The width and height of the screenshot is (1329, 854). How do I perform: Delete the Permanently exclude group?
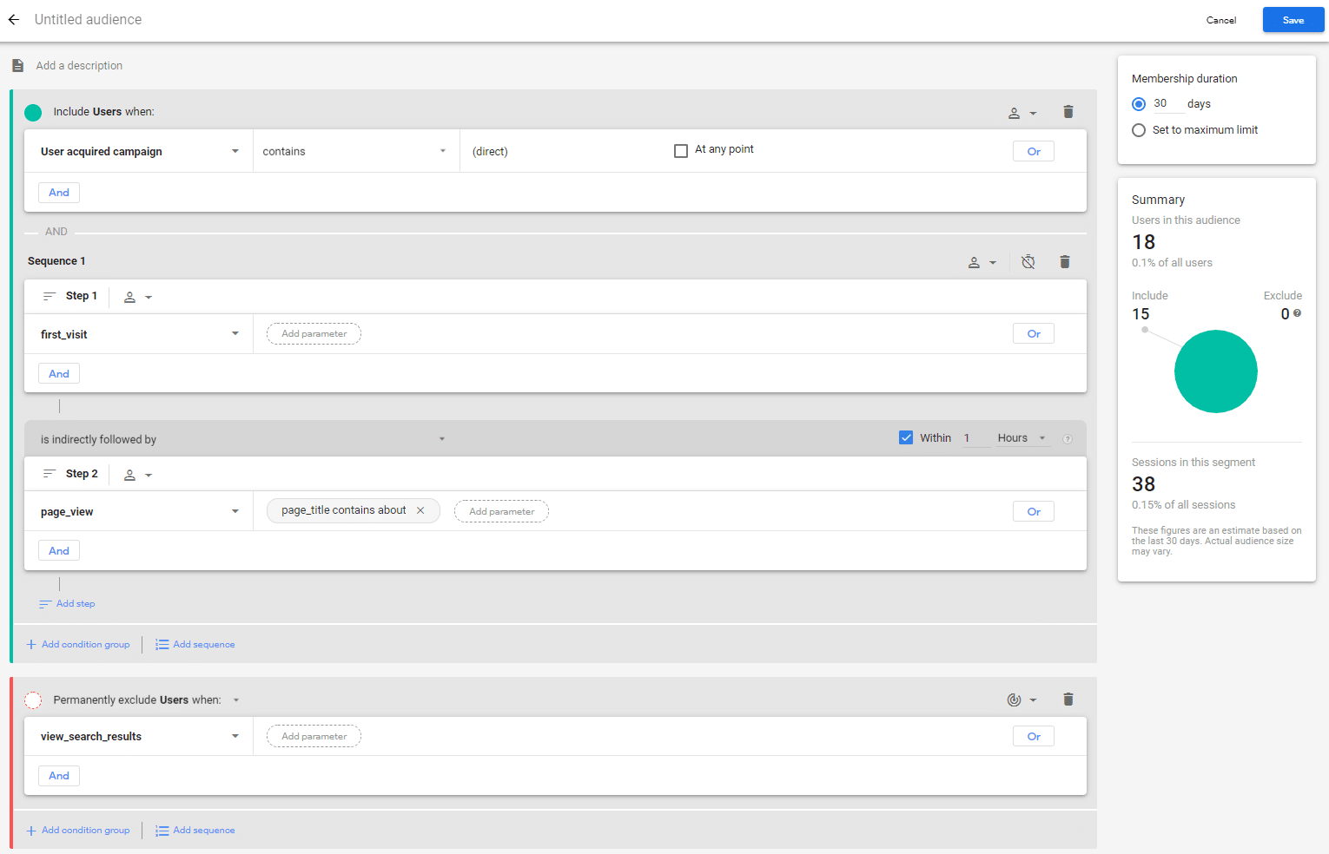[1068, 700]
